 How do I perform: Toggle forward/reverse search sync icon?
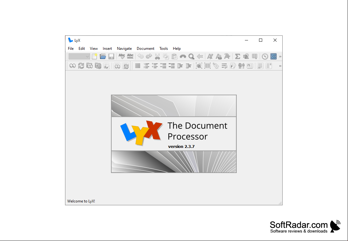click(x=107, y=66)
